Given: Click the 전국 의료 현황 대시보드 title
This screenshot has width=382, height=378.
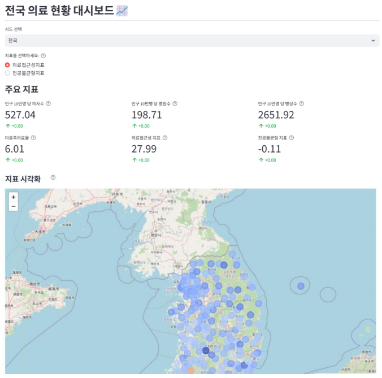Looking at the screenshot, I should [x=59, y=10].
